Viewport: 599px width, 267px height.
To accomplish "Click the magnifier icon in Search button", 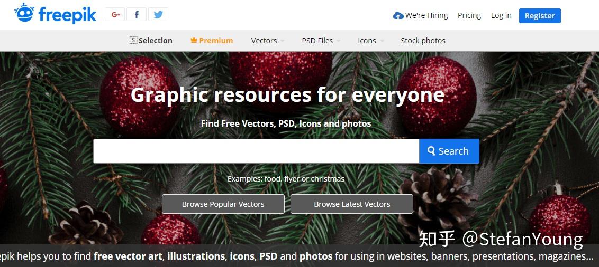I will 431,151.
